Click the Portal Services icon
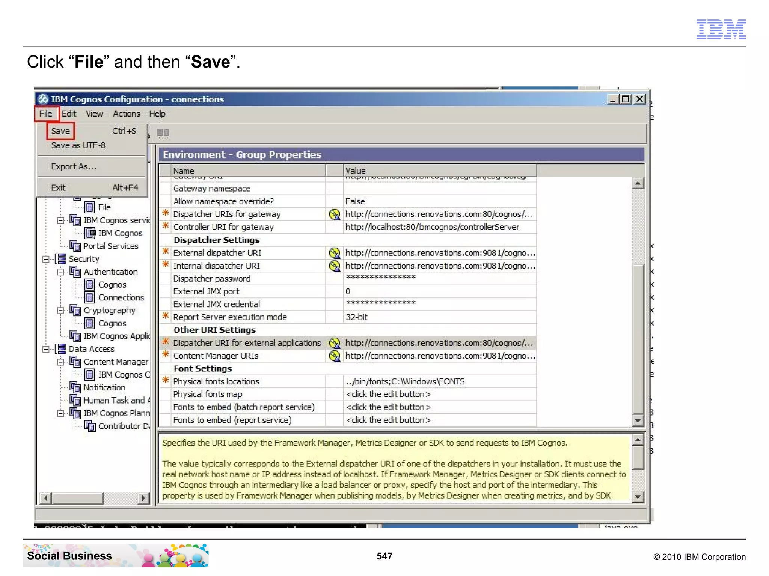This screenshot has width=769, height=576. coord(75,246)
